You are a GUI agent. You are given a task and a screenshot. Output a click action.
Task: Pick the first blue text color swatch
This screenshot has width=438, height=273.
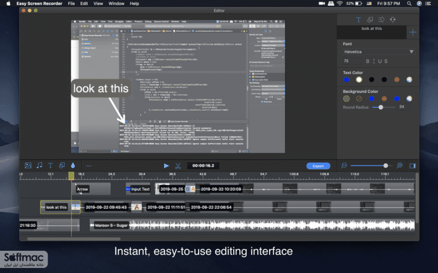[346, 80]
